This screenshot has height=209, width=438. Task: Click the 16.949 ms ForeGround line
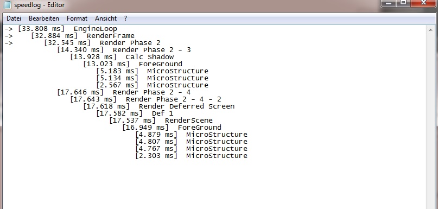coord(172,128)
